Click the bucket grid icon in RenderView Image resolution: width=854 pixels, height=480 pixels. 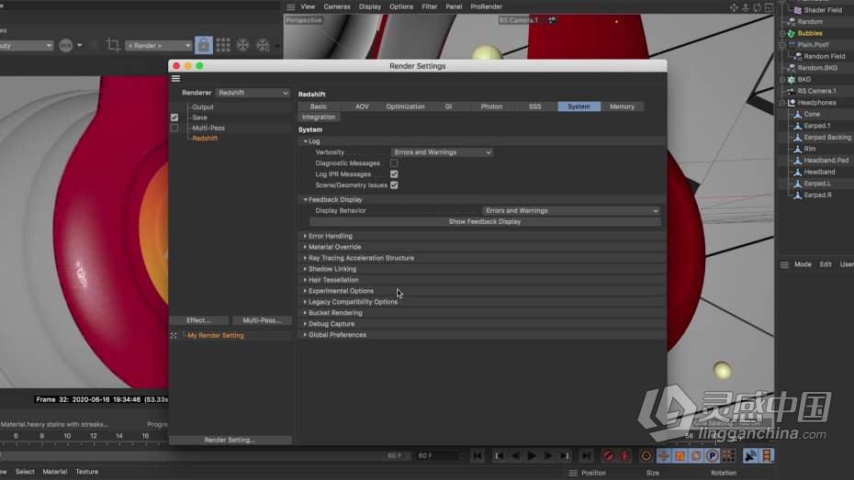[x=223, y=45]
